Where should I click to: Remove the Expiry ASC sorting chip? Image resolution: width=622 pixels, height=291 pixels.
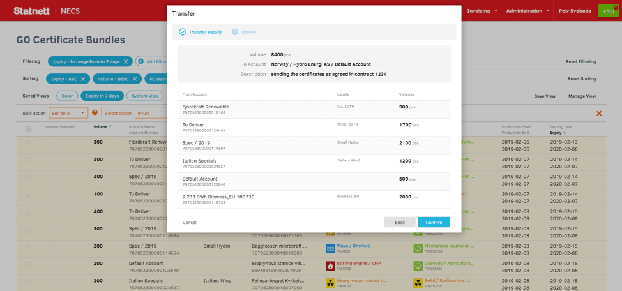tap(83, 79)
